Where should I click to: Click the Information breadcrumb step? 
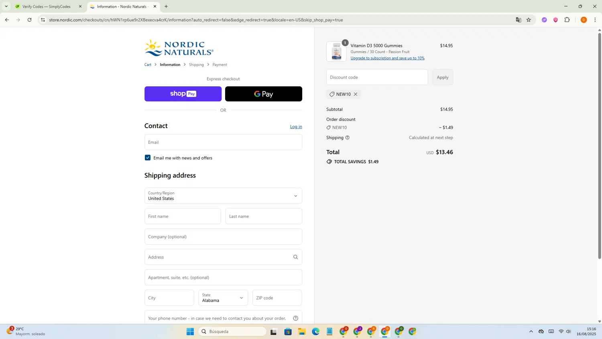pyautogui.click(x=170, y=65)
